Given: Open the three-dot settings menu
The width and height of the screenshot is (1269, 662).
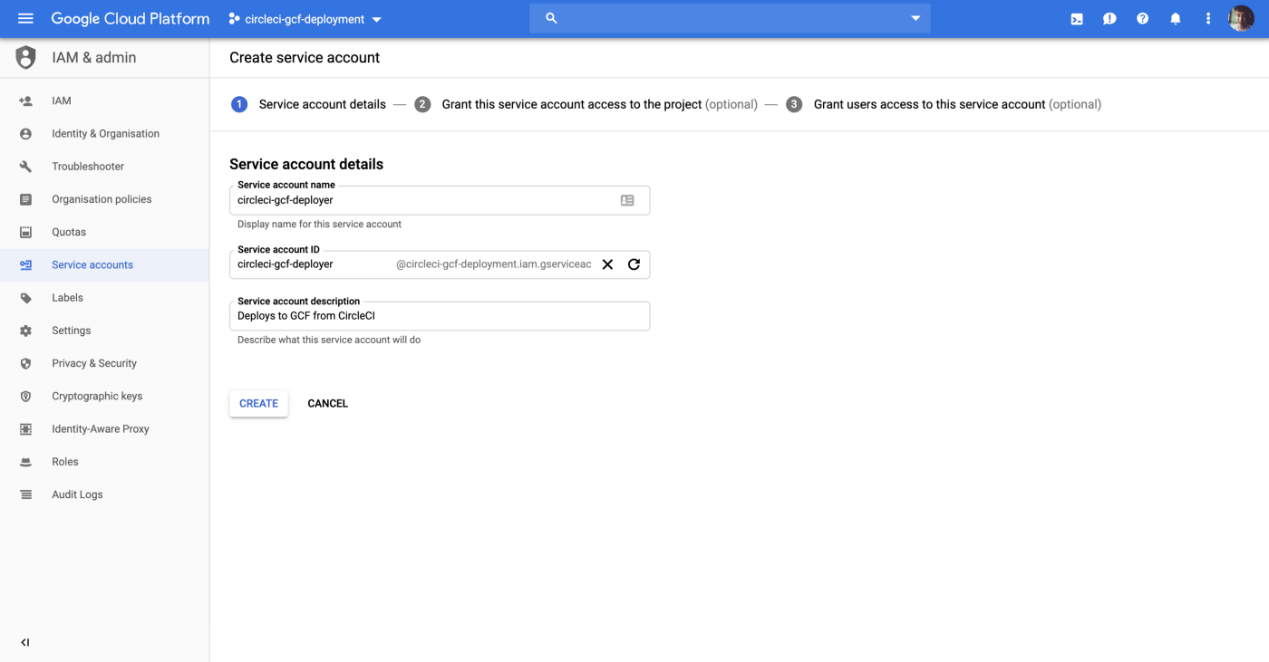Looking at the screenshot, I should coord(1208,19).
